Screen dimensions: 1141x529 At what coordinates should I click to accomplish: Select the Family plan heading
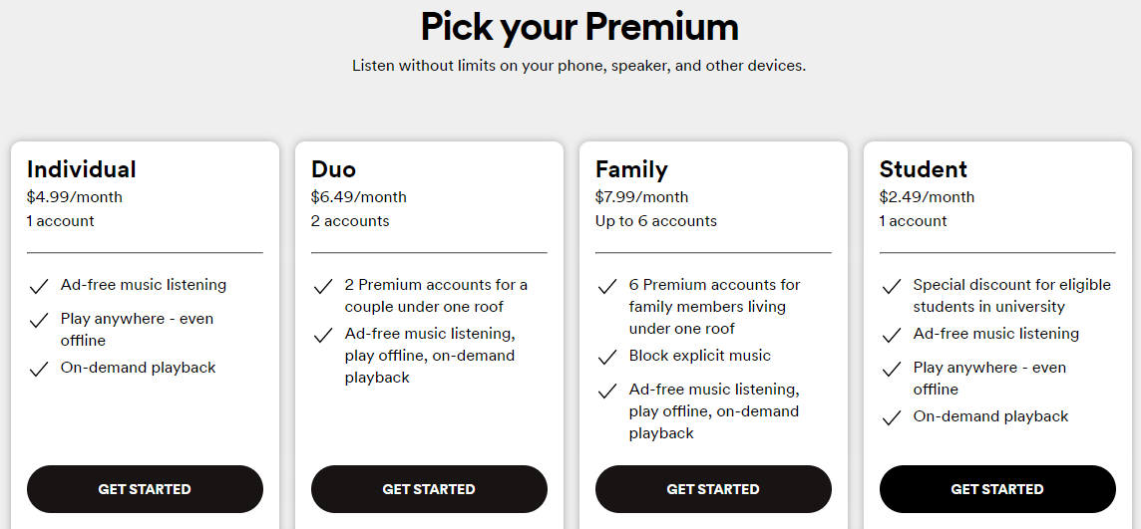(x=631, y=169)
